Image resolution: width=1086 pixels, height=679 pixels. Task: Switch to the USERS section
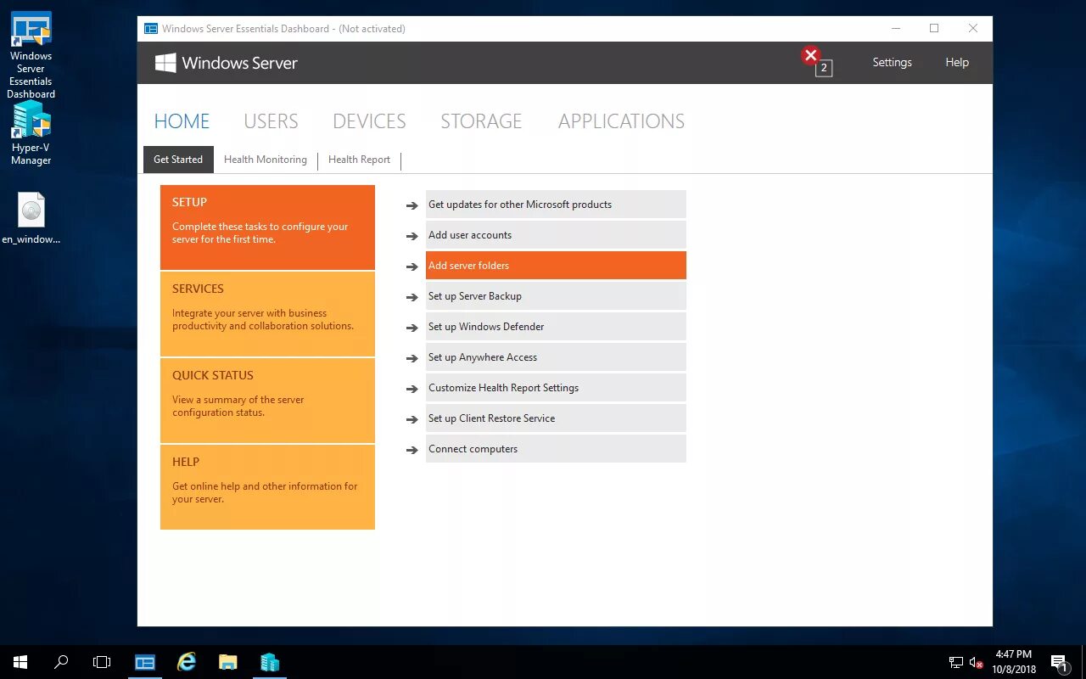pyautogui.click(x=271, y=121)
